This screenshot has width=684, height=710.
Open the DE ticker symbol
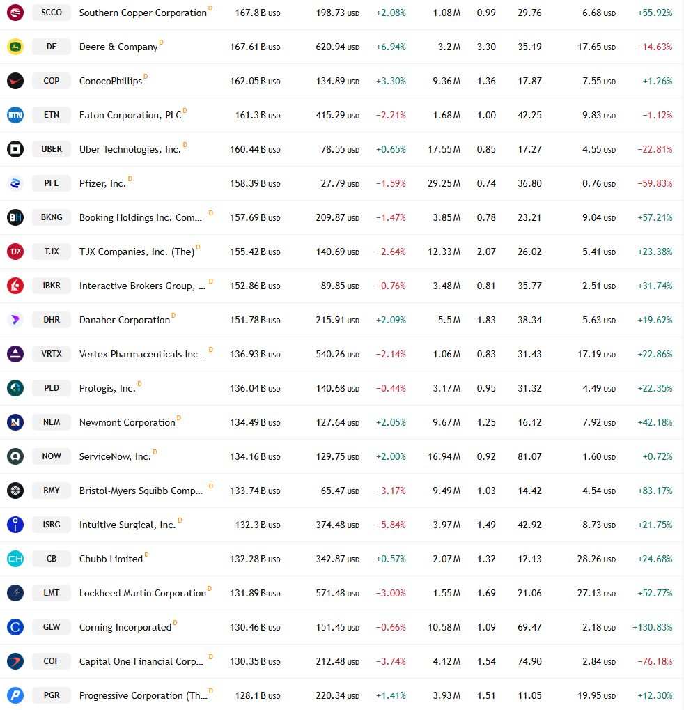point(52,47)
